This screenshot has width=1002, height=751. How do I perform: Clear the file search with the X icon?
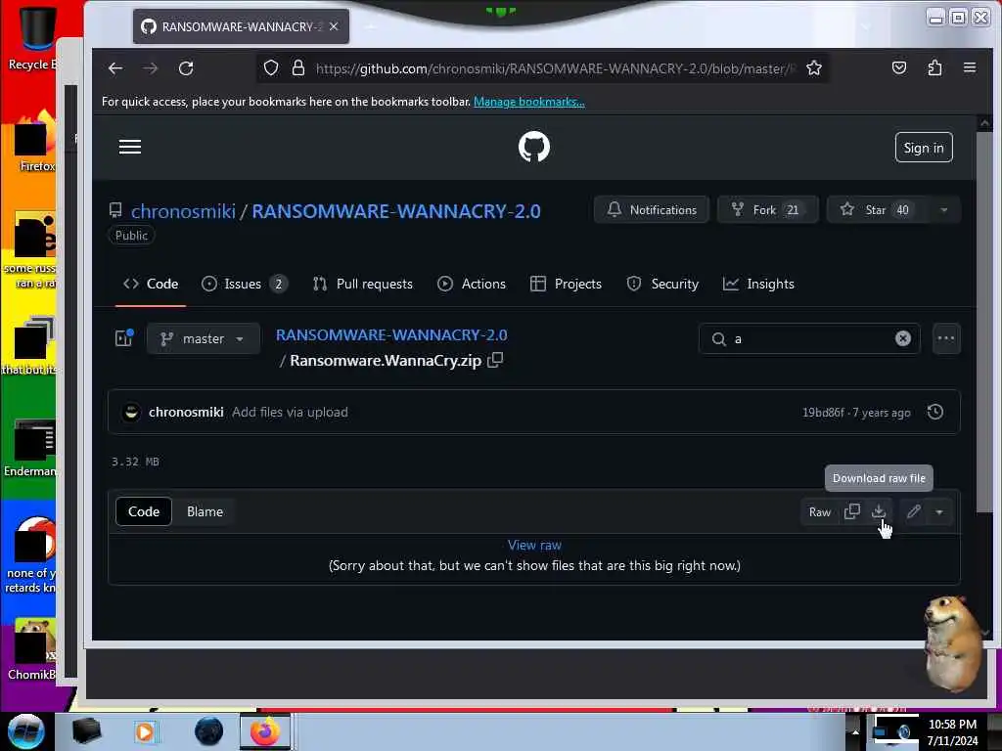[x=902, y=338]
